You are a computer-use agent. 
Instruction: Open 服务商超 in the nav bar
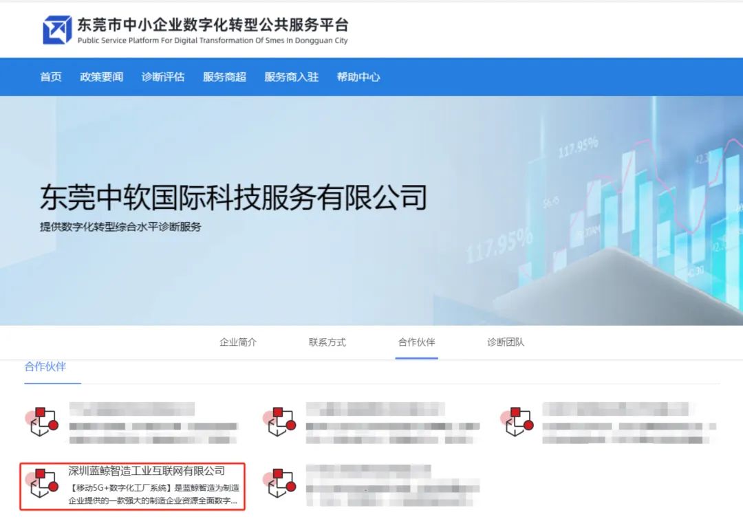pyautogui.click(x=224, y=77)
